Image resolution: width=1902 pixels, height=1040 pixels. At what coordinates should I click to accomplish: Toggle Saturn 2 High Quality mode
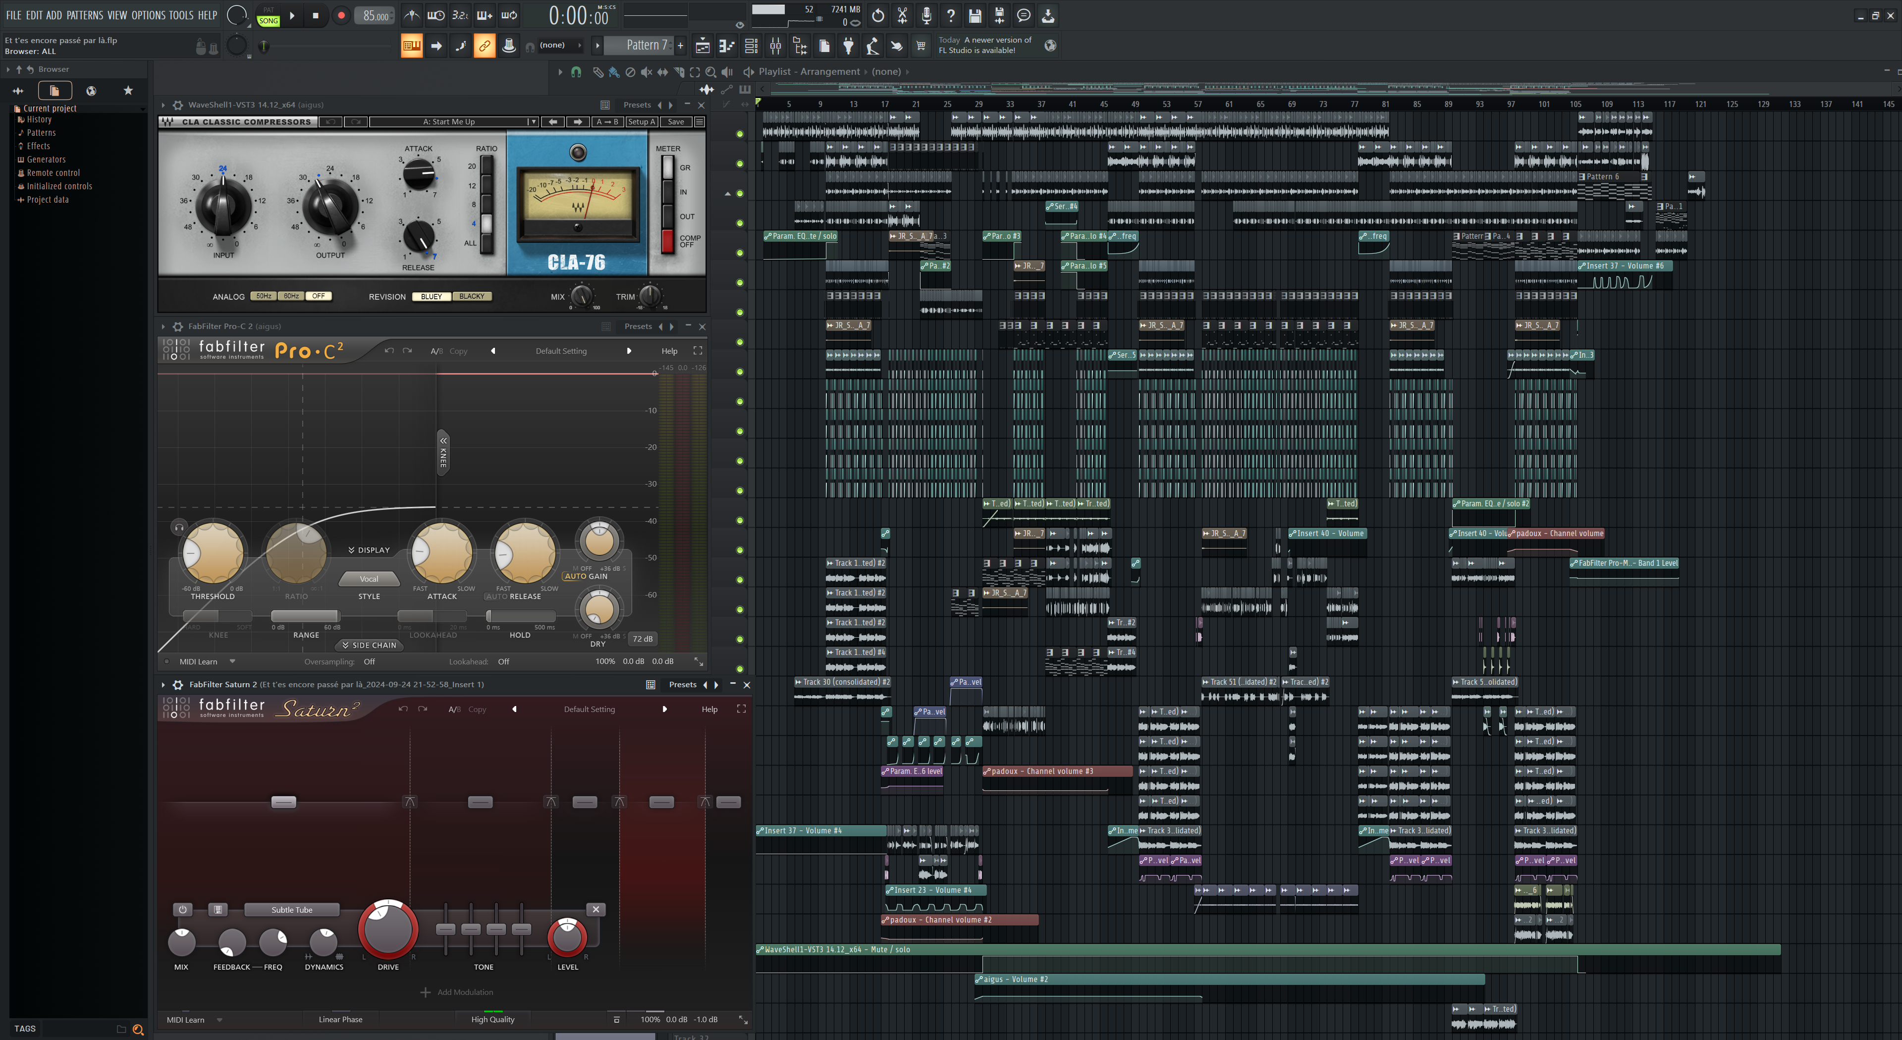[x=492, y=1019]
